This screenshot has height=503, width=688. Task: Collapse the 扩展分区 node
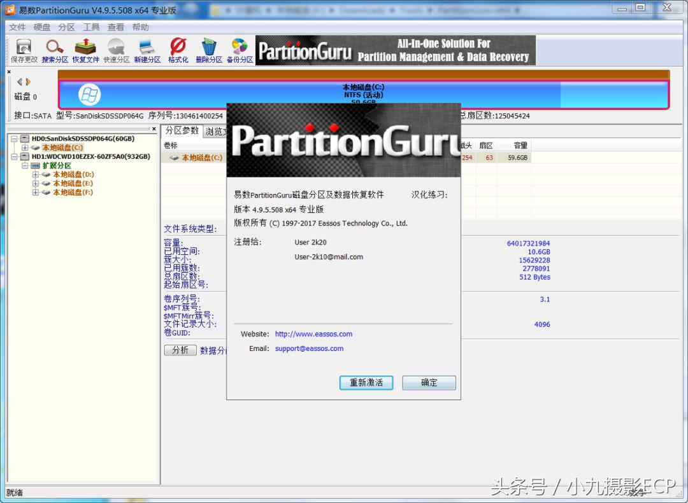point(25,165)
